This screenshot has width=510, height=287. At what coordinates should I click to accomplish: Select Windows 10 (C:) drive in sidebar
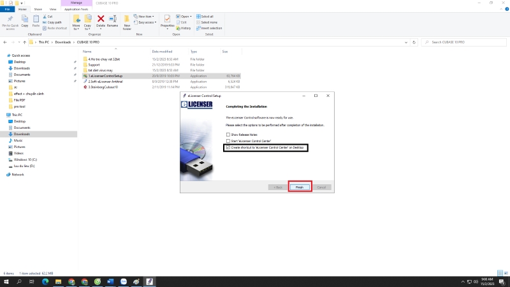25,159
